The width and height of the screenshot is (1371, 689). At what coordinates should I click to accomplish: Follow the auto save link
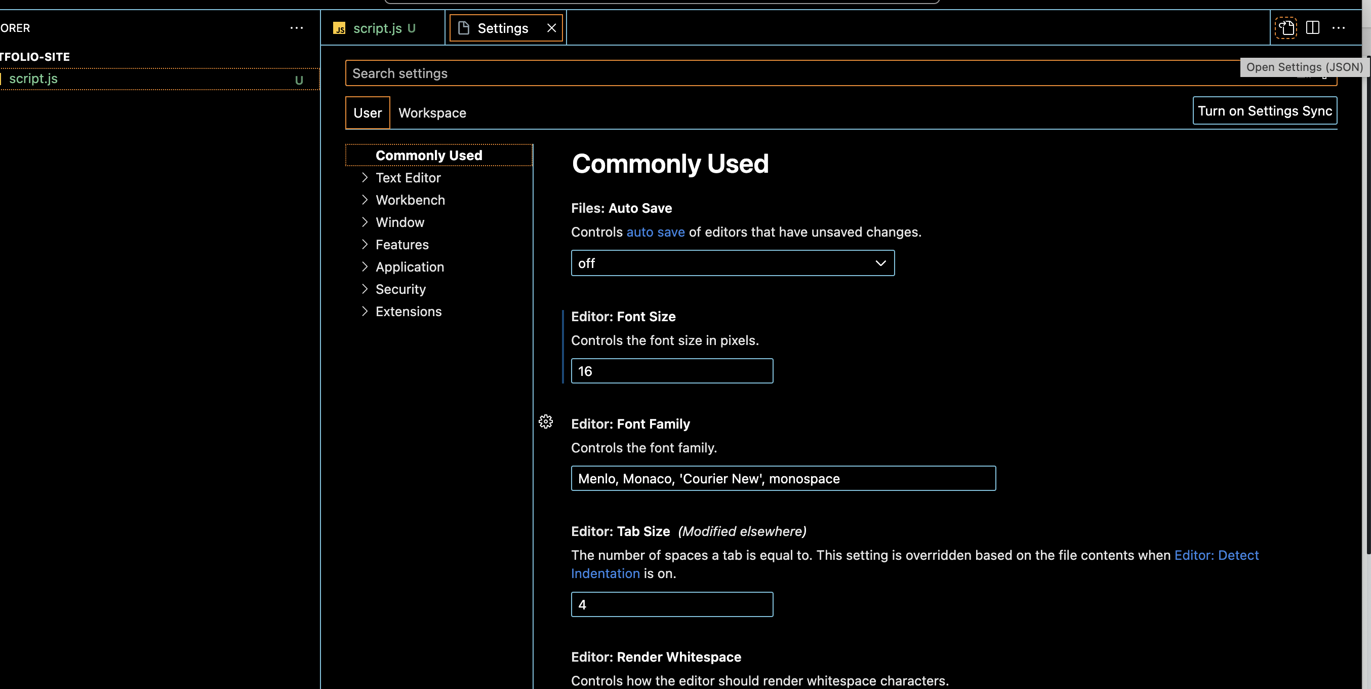coord(655,232)
